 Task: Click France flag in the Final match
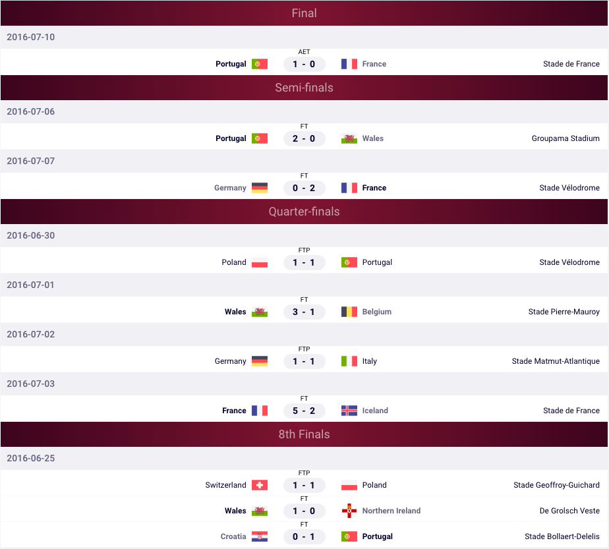[x=349, y=64]
